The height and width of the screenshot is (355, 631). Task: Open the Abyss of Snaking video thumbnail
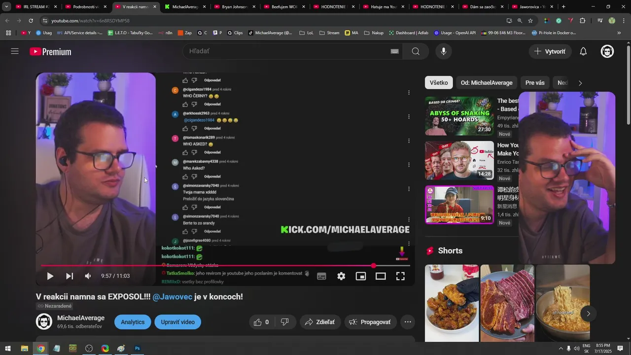(459, 116)
